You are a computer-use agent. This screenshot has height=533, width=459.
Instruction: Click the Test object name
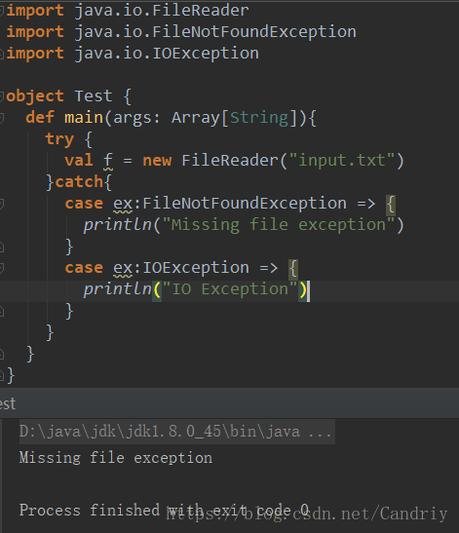point(94,96)
